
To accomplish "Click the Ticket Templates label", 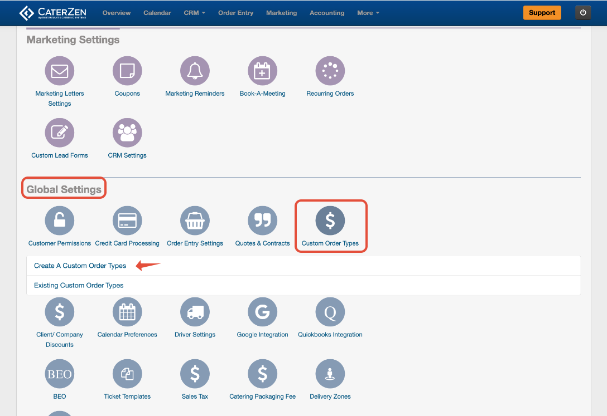I will click(127, 397).
